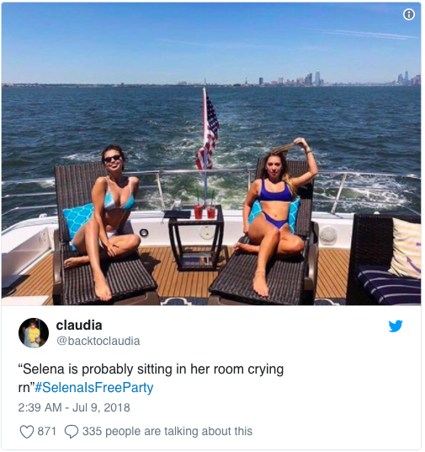
Task: Click the tweet text about Selena crying
Action: (x=151, y=378)
